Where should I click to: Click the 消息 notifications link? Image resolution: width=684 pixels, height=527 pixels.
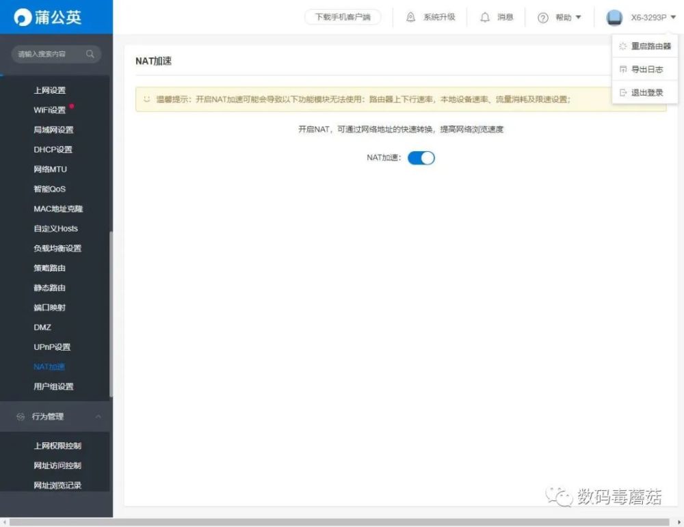[x=505, y=17]
